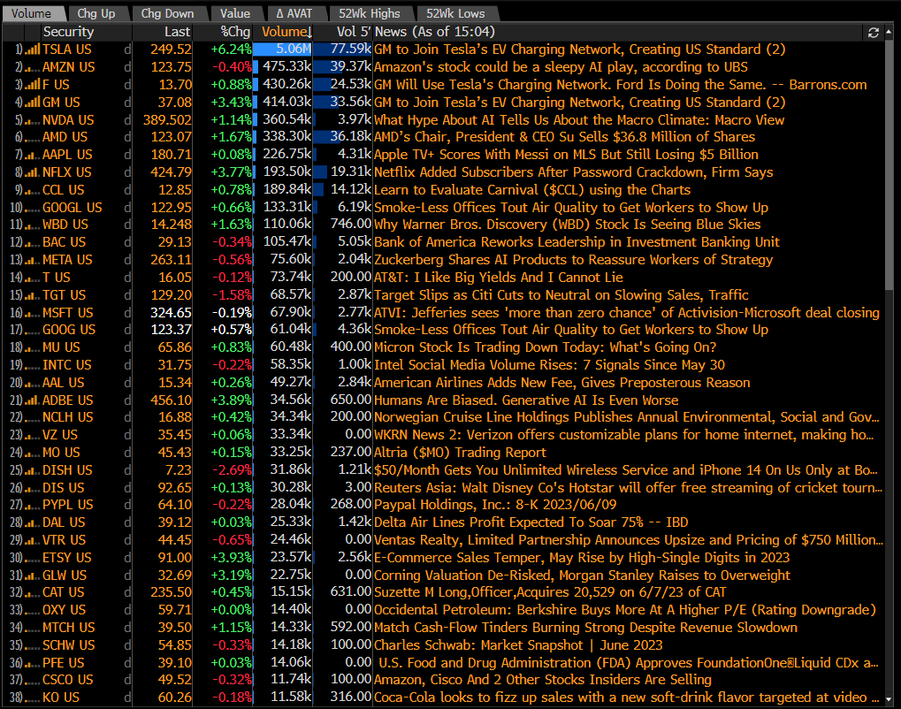
Task: Open Delta Air Lines Profit headline
Action: (531, 522)
